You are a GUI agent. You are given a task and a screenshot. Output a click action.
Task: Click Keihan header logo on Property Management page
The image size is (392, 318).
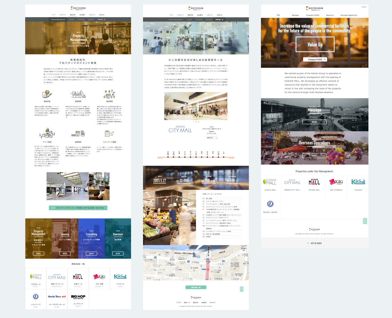pos(78,8)
